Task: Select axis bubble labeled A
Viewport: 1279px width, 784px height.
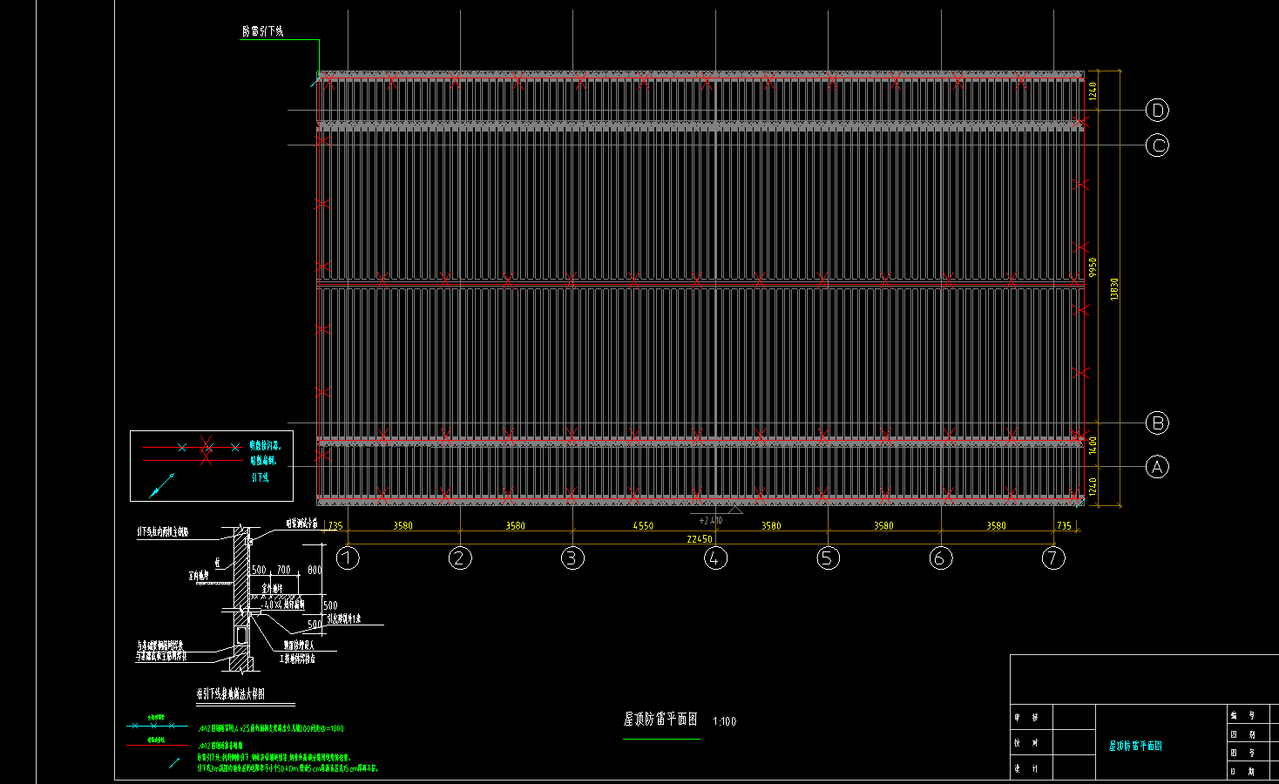Action: tap(1157, 467)
